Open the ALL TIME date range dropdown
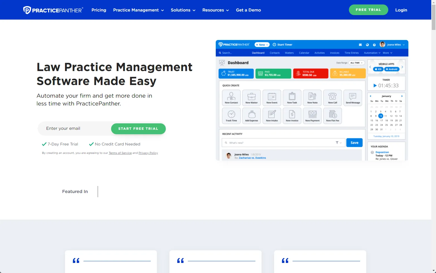The image size is (436, 273). pos(356,63)
